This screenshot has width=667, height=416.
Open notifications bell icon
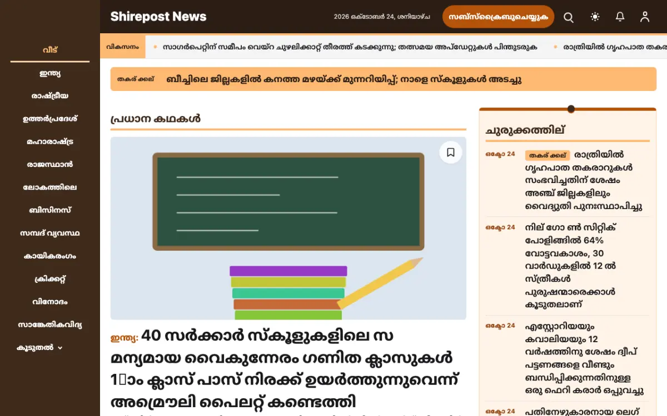620,17
